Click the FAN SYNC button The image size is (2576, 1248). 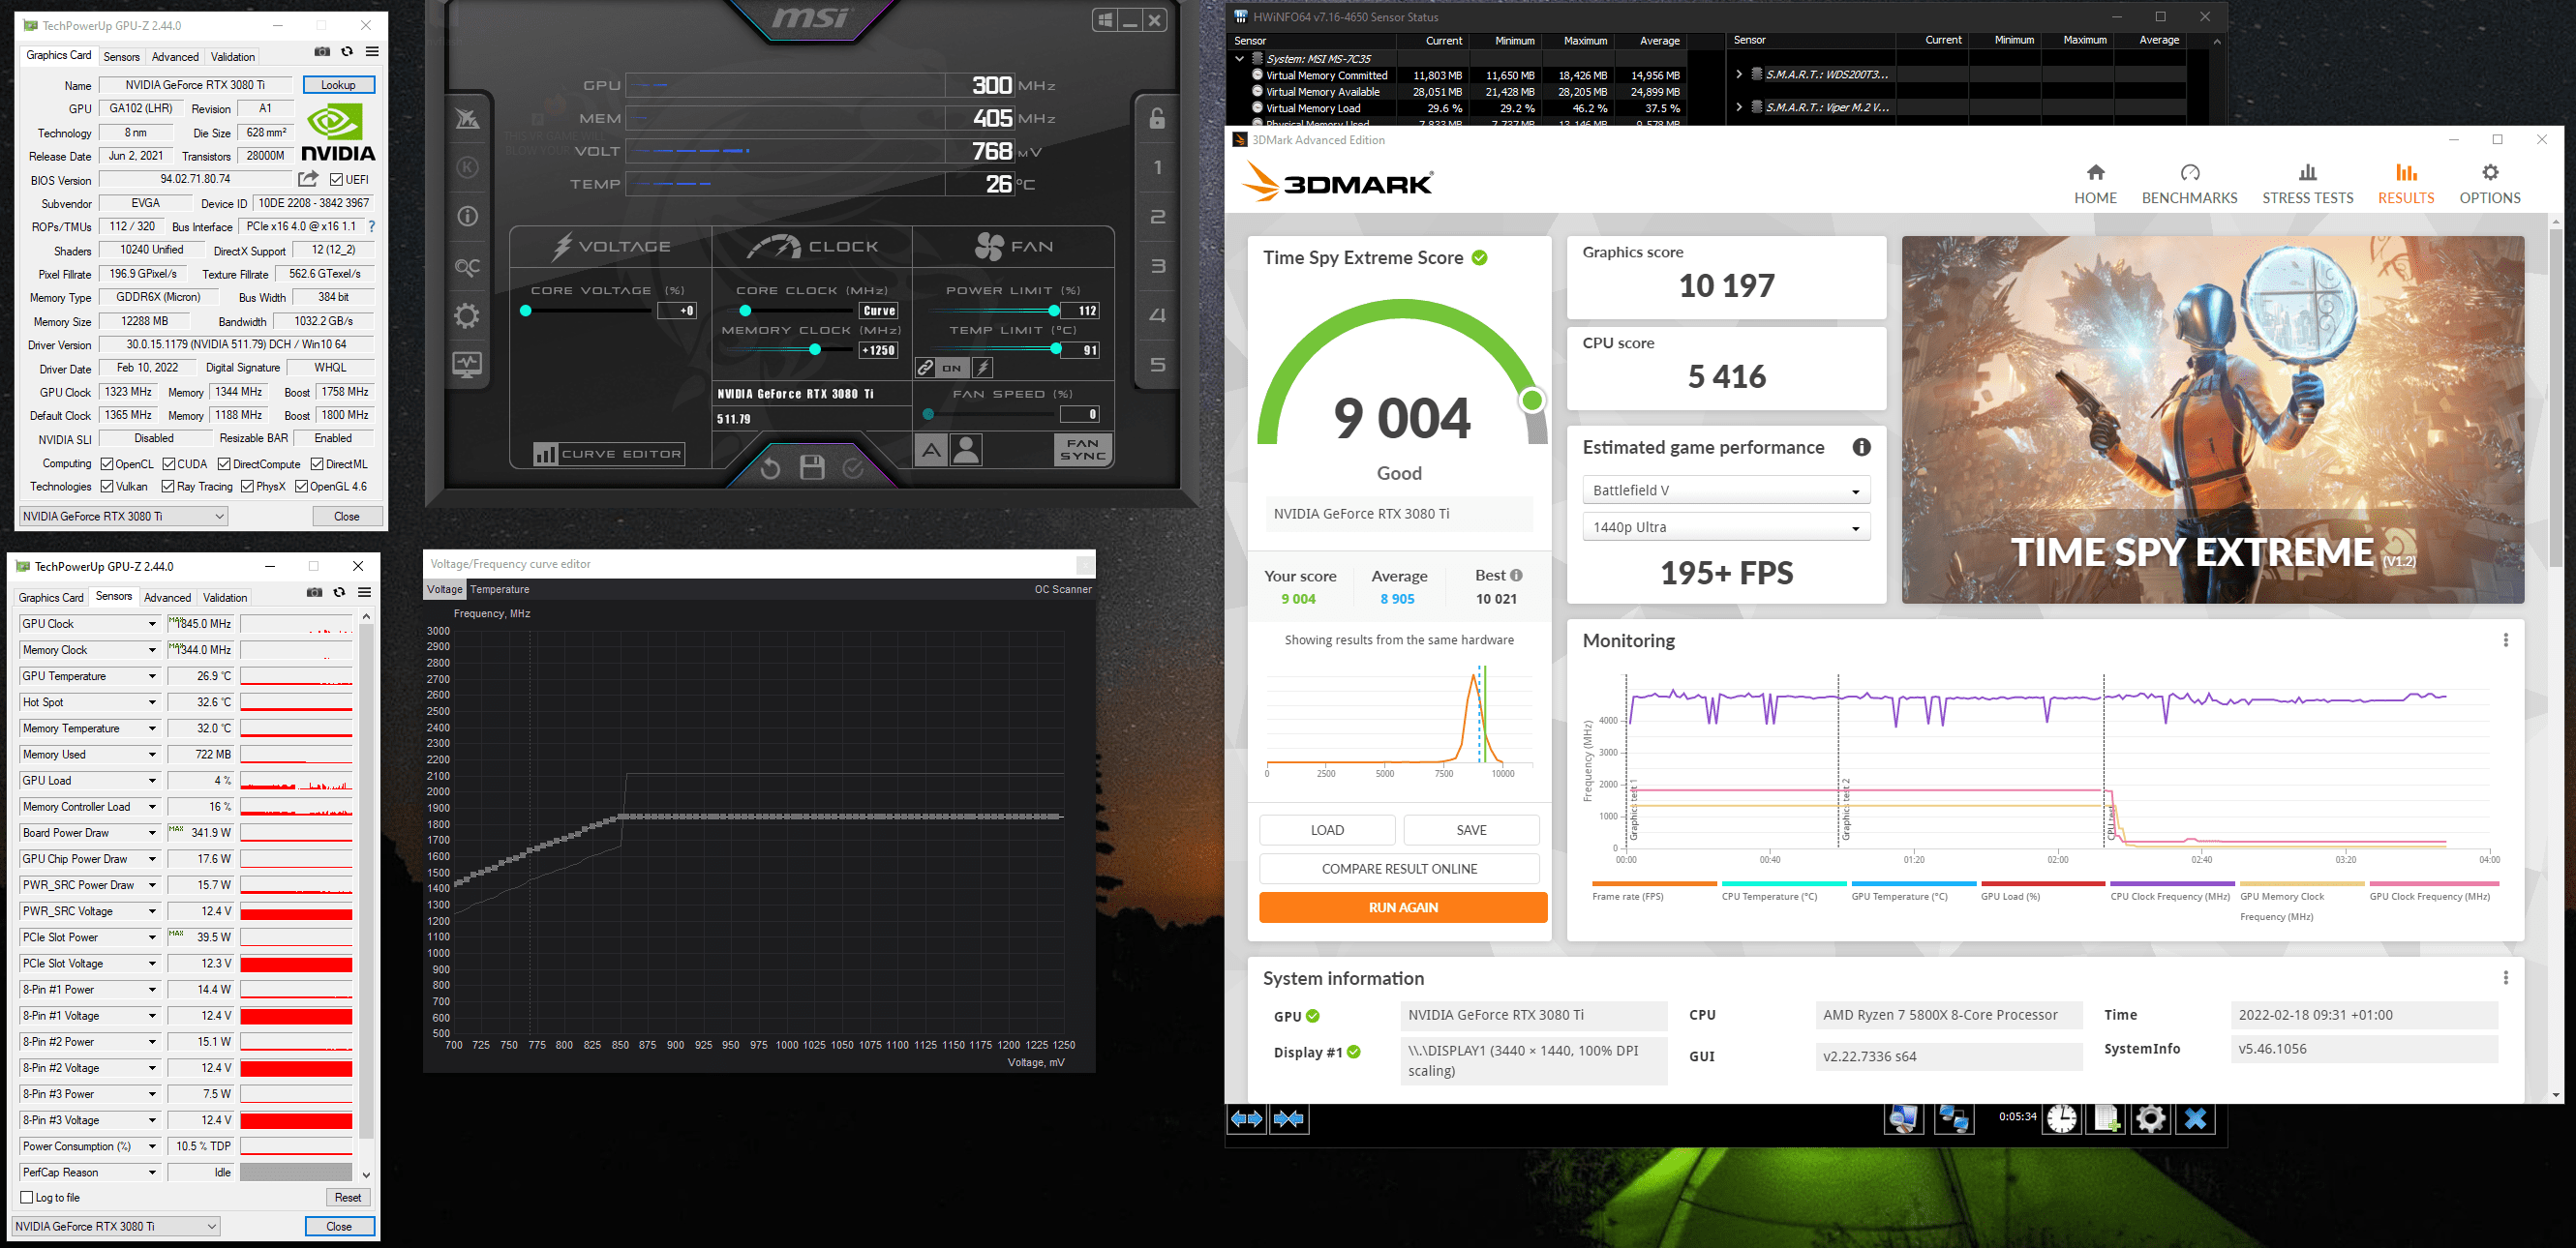coord(1083,450)
